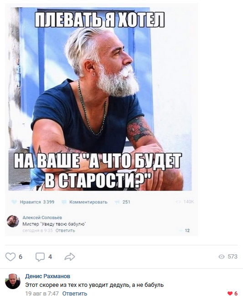The image size is (243, 301).
Task: Click the megaphone repost icon next to 251
Action: pyautogui.click(x=117, y=202)
